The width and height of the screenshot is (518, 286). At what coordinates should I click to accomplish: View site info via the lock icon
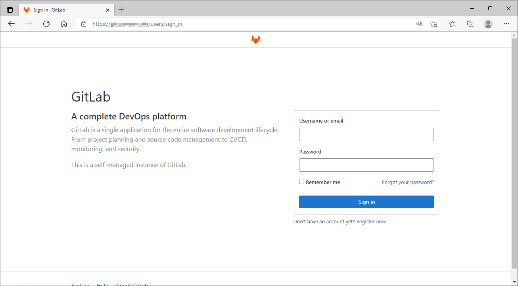tap(83, 24)
